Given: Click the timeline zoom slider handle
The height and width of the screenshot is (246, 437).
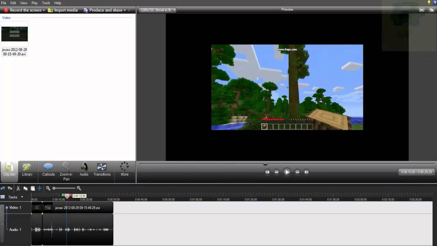Looking at the screenshot, I should (54, 188).
